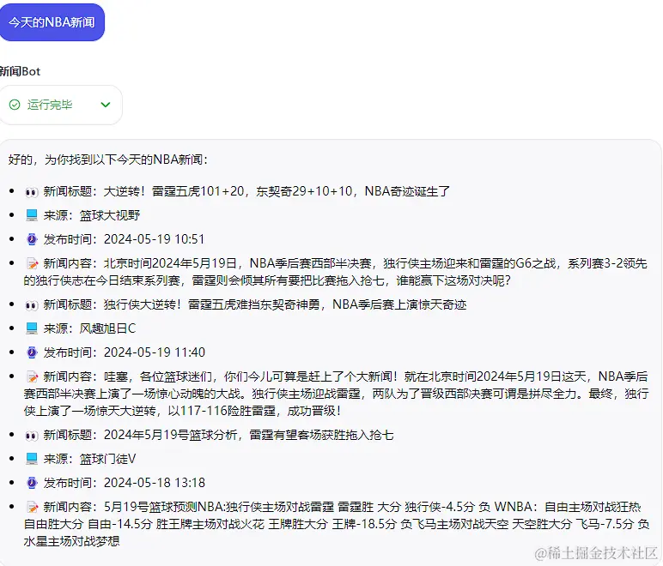Screen dimensions: 663x566
Task: Click the eyes emoji before 篮球分析 headline
Action: click(x=32, y=436)
